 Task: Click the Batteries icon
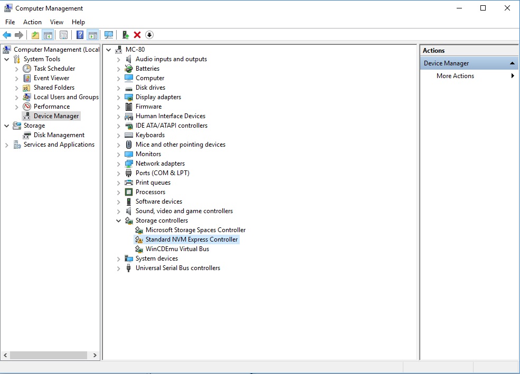pos(129,69)
